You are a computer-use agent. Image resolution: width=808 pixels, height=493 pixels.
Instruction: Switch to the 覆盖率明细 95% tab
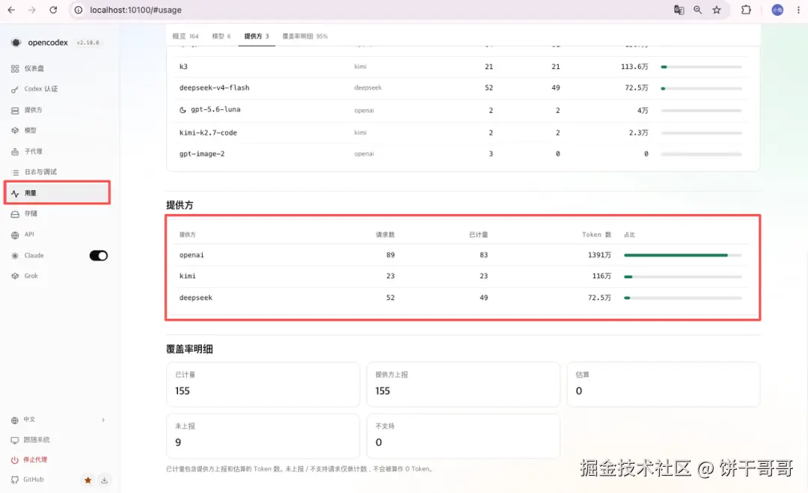[305, 36]
